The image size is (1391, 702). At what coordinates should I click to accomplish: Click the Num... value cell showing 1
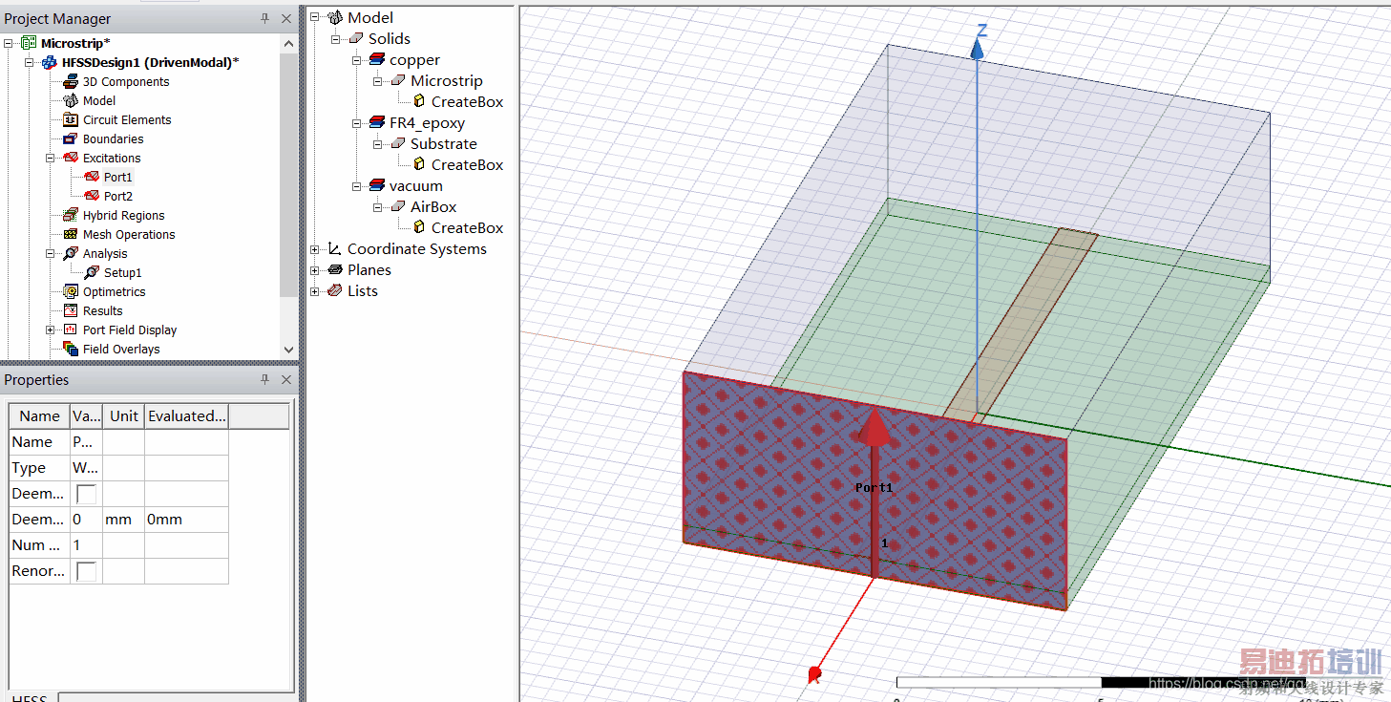point(86,545)
